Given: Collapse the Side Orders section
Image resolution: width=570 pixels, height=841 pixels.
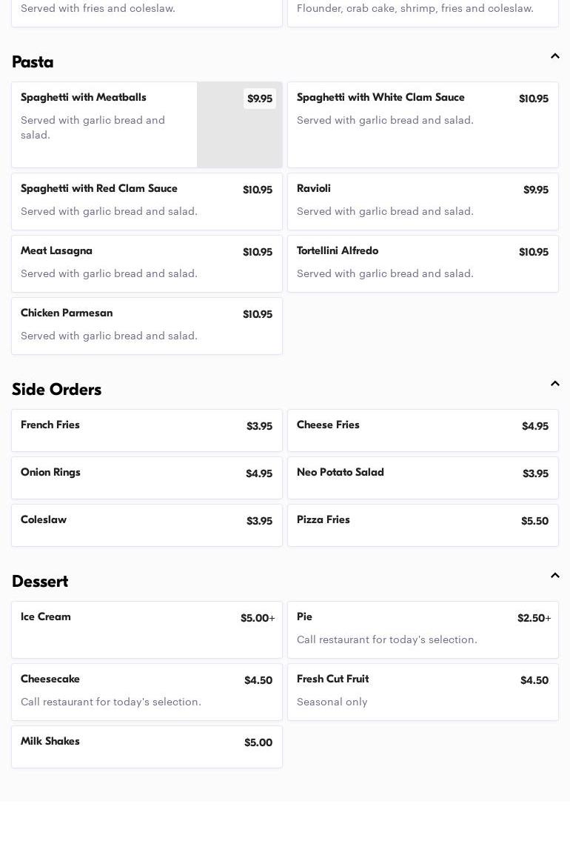Looking at the screenshot, I should point(554,384).
